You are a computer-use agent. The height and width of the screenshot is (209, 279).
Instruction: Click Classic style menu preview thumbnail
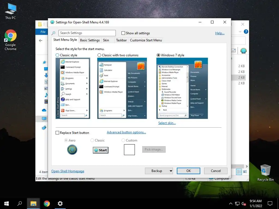tap(73, 88)
